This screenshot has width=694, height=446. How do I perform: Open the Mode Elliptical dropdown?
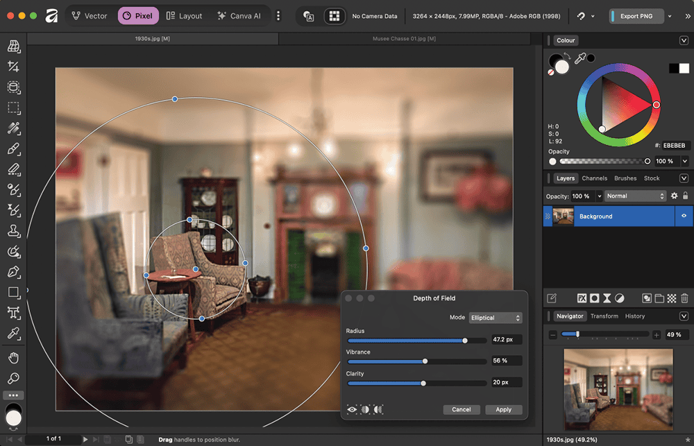click(496, 318)
